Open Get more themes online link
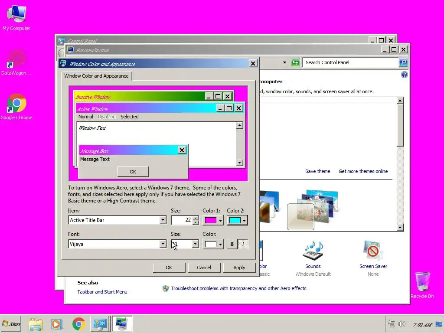 pyautogui.click(x=363, y=171)
